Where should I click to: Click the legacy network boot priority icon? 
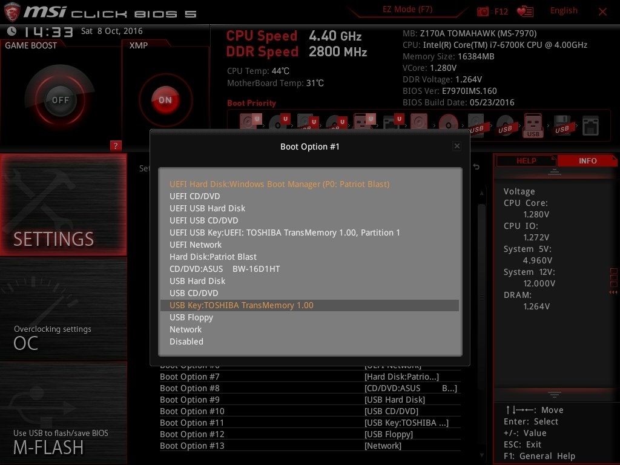point(590,125)
